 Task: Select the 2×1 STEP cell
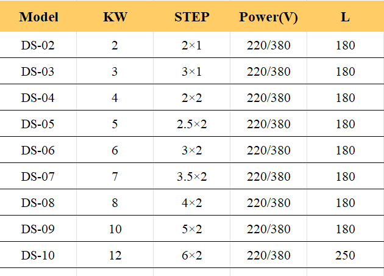(191, 45)
